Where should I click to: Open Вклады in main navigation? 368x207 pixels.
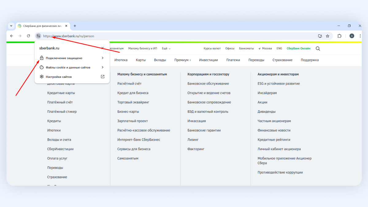click(x=160, y=60)
